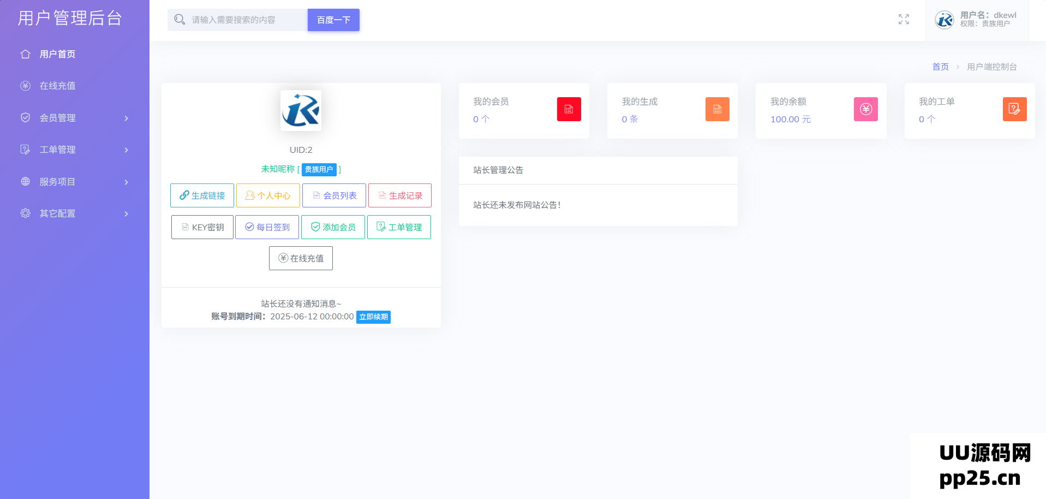1046x499 pixels.
Task: Click the 生成链接 button
Action: (x=202, y=195)
